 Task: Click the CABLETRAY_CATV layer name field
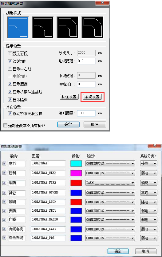coord(48,229)
